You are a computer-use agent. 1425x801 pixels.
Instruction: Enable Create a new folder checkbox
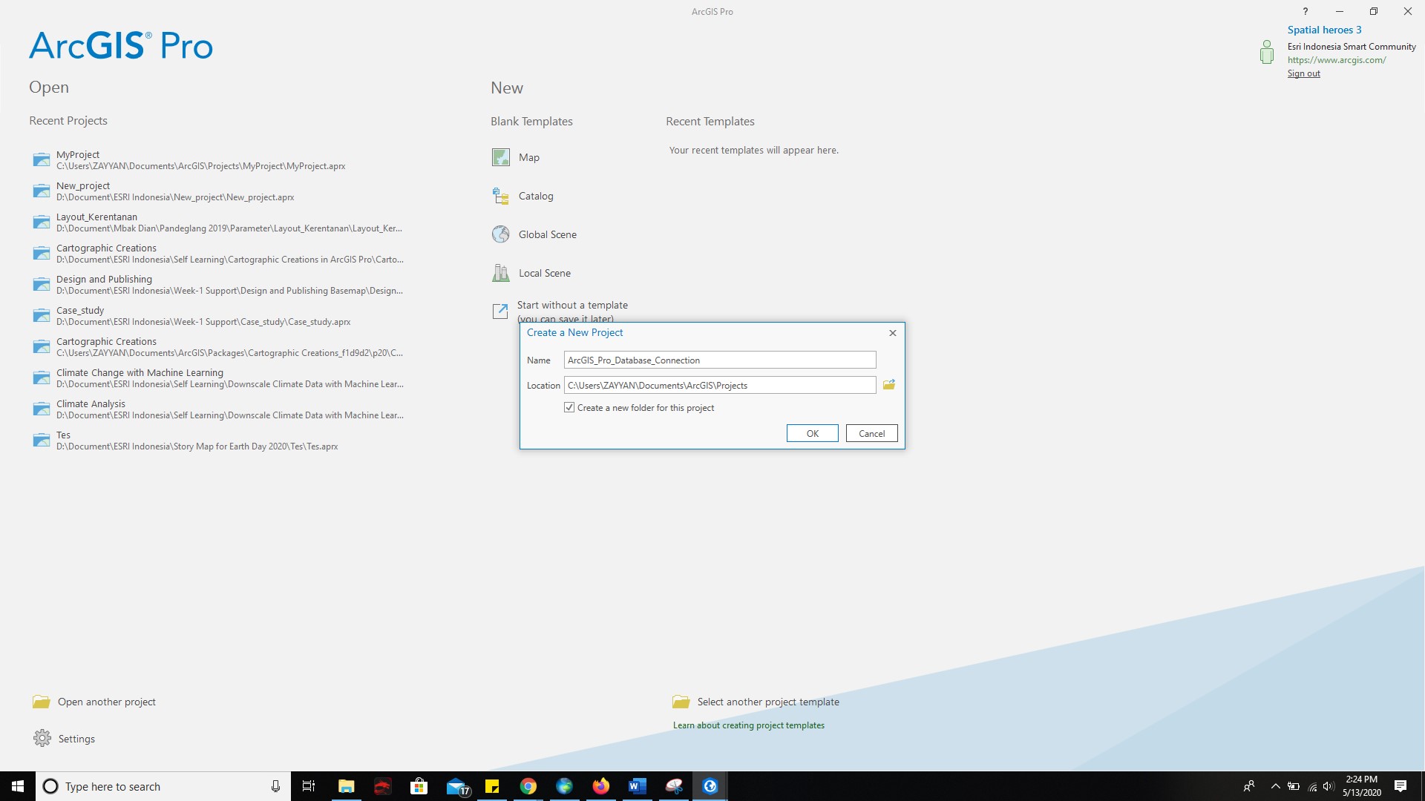click(x=569, y=408)
